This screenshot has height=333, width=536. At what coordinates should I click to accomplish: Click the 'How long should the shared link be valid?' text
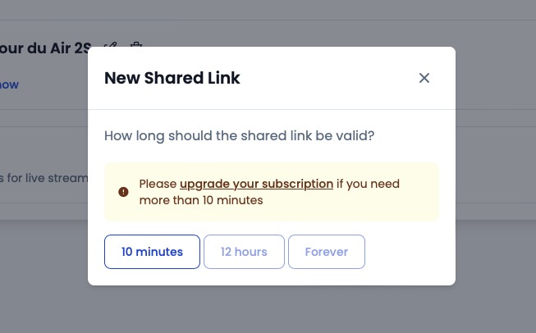tap(240, 135)
